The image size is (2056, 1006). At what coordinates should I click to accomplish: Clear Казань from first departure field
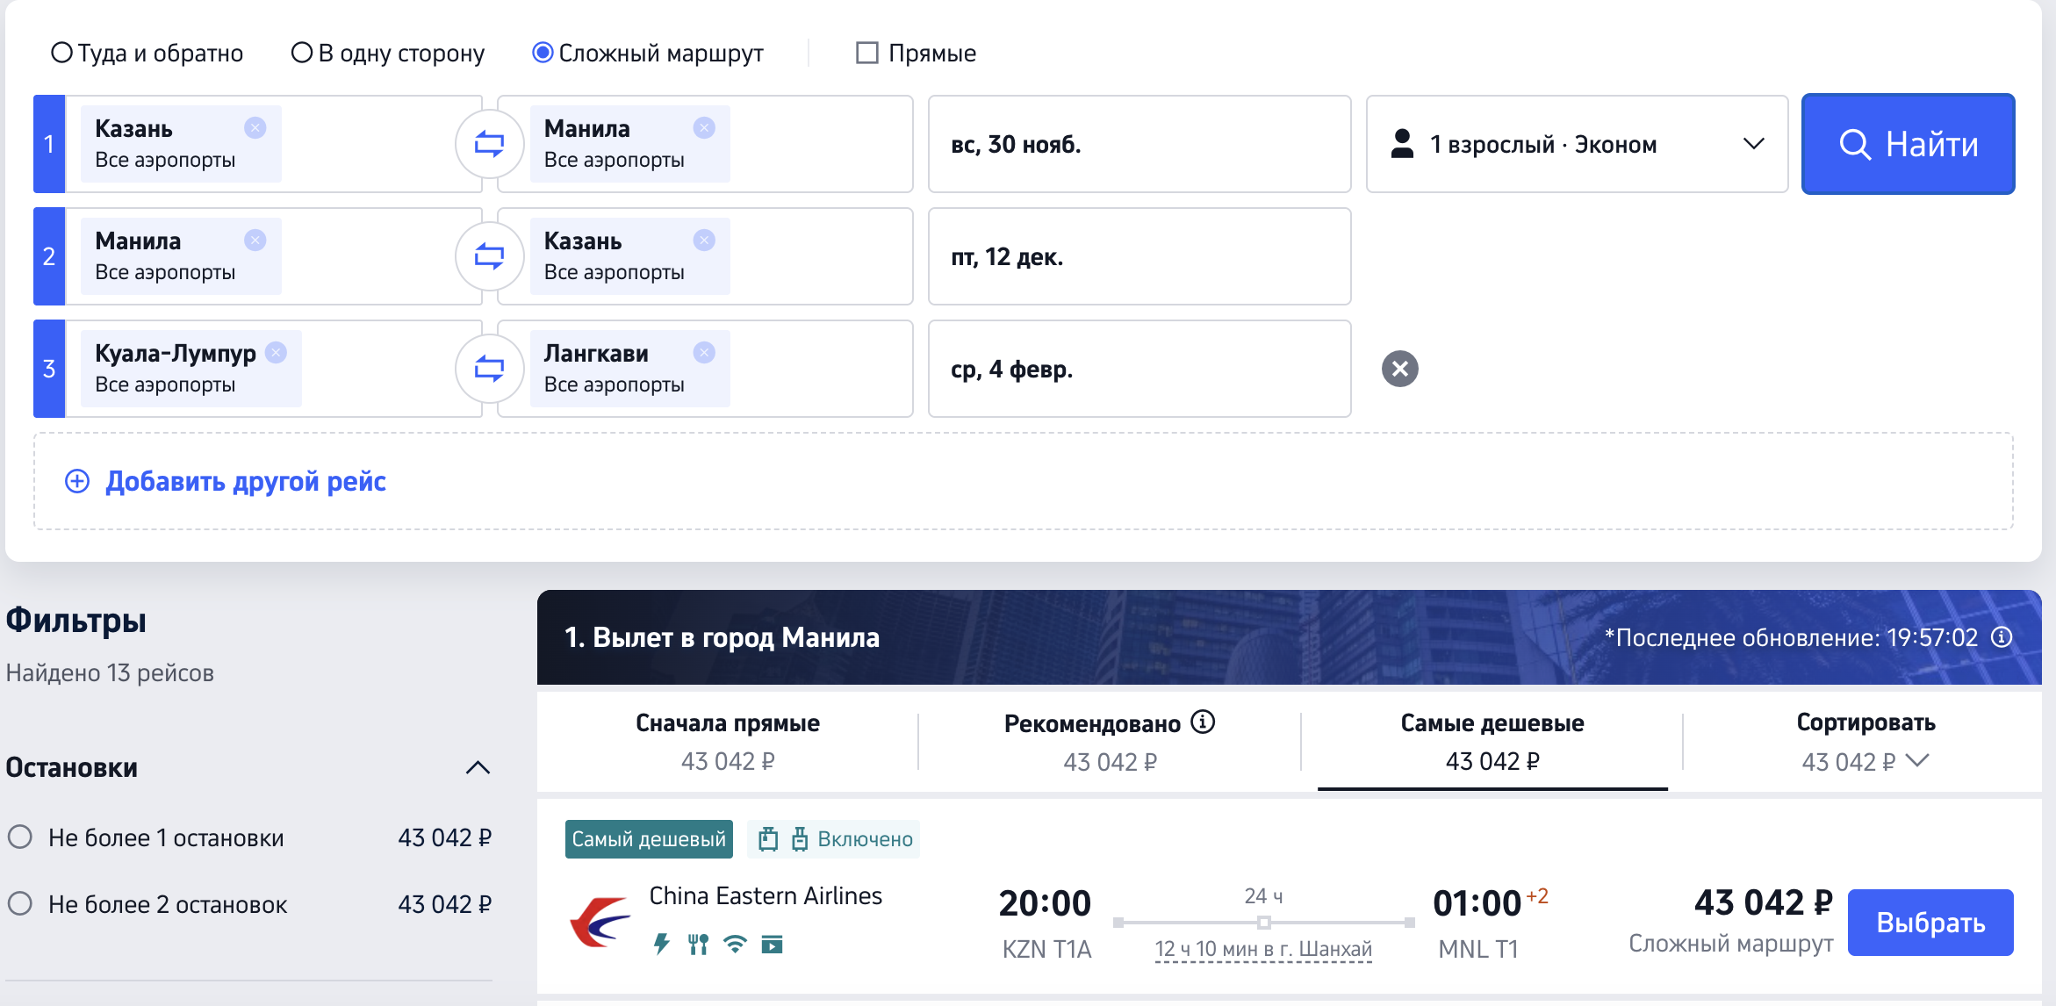[255, 128]
